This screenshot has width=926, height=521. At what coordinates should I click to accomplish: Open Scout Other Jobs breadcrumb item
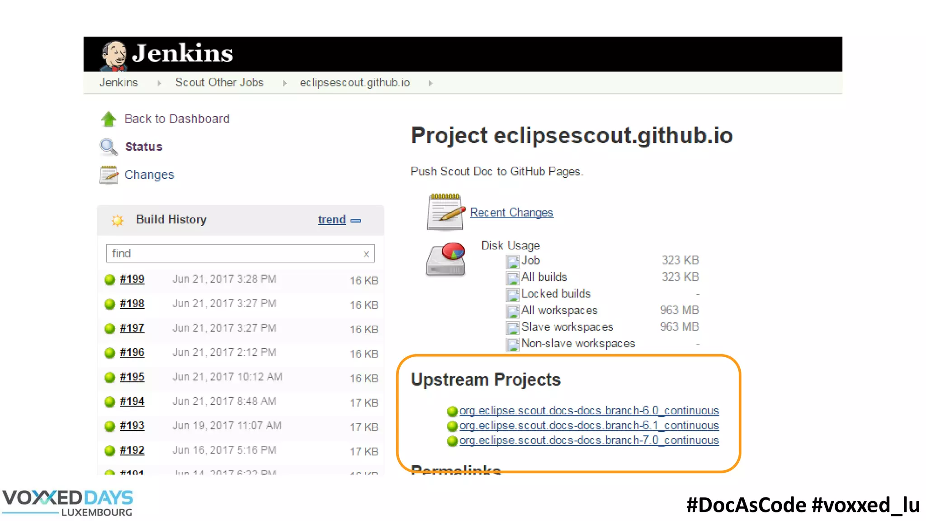point(219,83)
